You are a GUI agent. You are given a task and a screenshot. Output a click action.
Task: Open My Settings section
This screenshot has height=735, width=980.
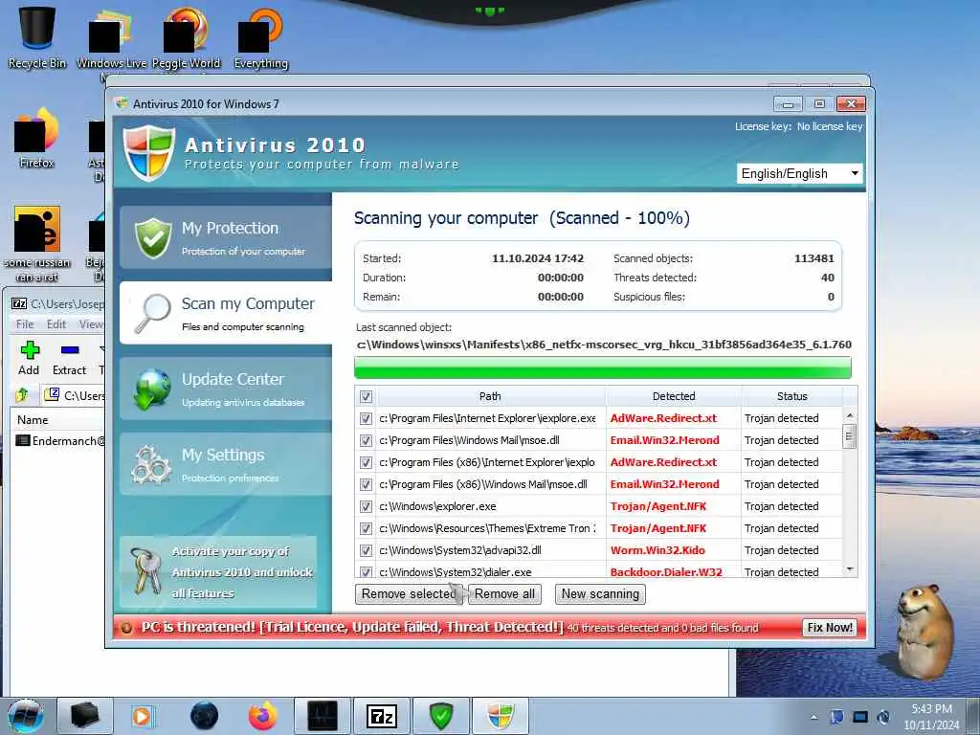coord(226,464)
